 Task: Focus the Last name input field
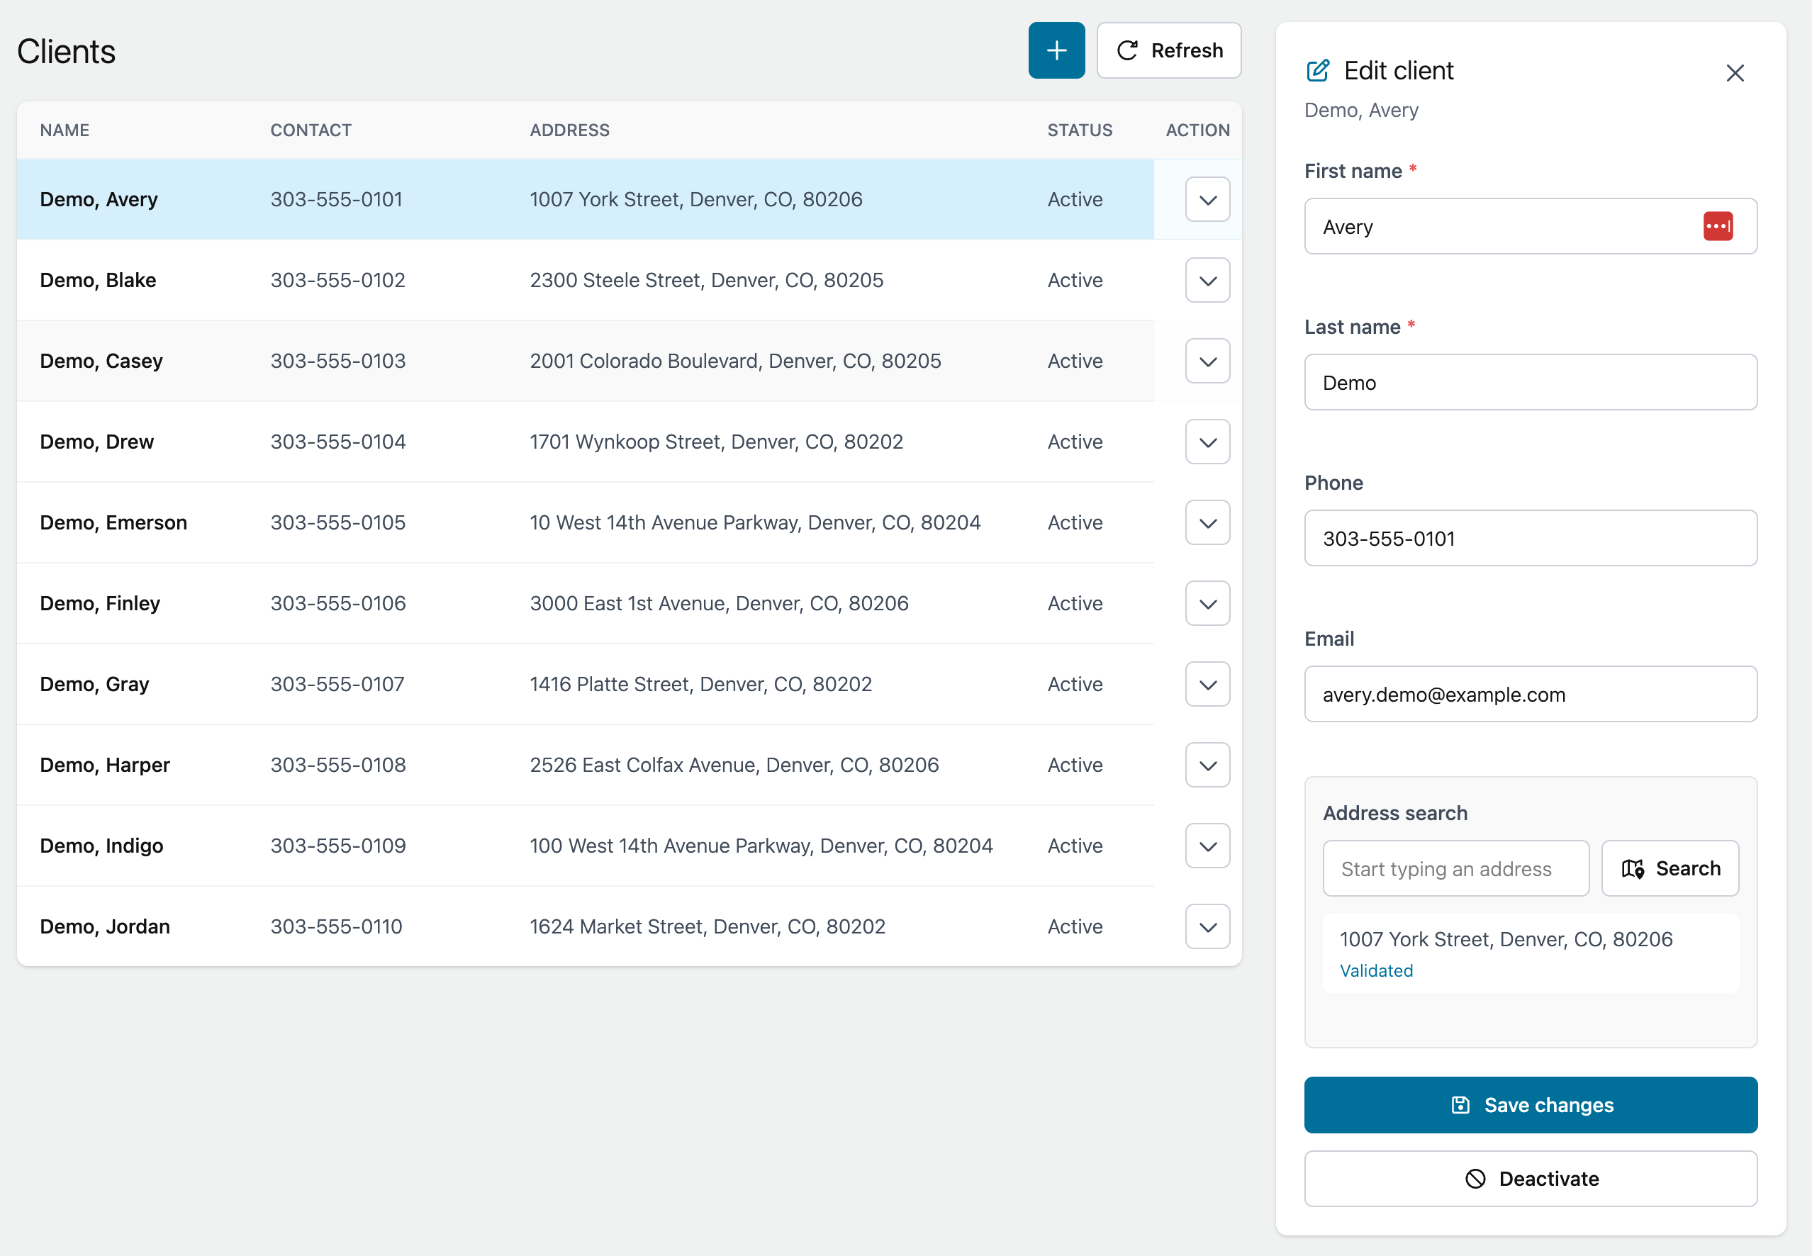point(1530,383)
